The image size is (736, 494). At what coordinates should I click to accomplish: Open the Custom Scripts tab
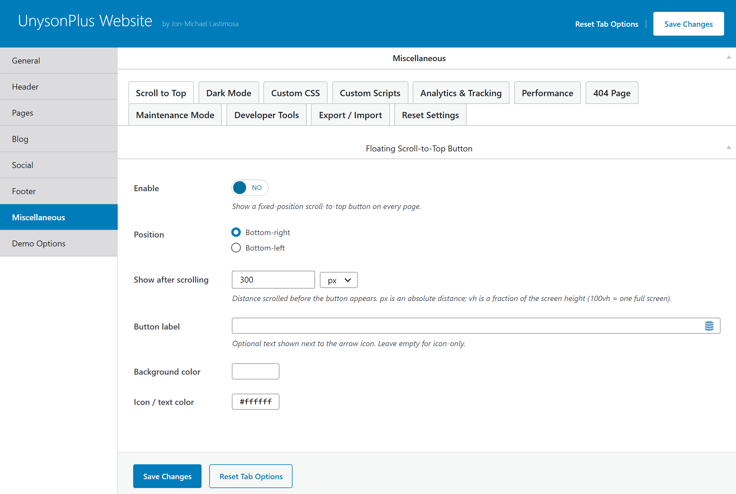pos(370,93)
